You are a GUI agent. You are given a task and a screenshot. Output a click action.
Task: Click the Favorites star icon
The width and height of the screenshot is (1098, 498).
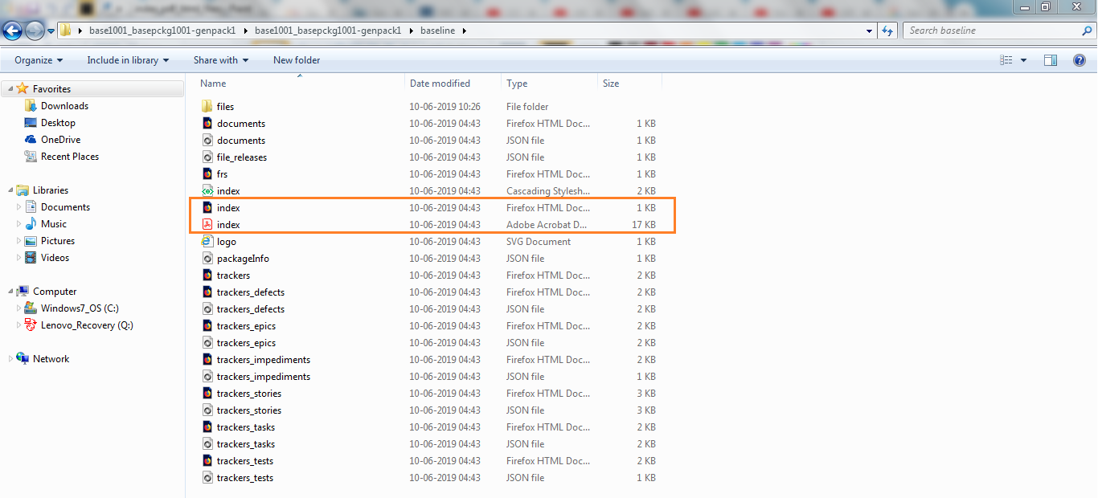pos(23,88)
